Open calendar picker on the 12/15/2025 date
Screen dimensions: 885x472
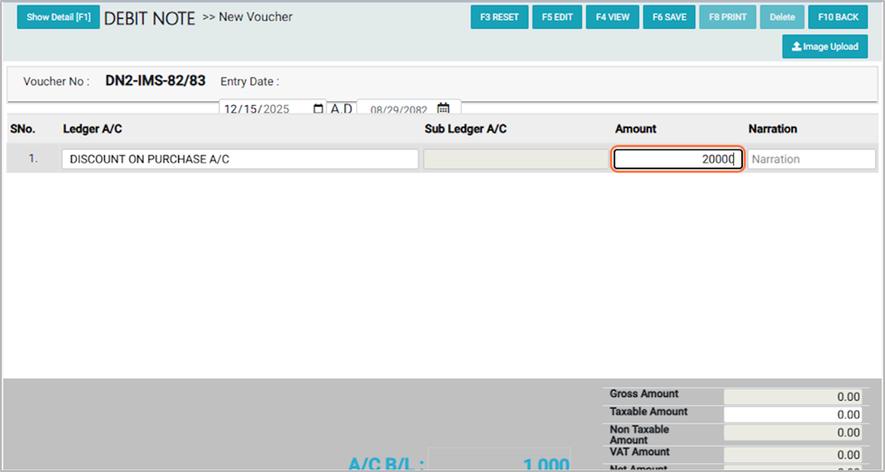[317, 109]
